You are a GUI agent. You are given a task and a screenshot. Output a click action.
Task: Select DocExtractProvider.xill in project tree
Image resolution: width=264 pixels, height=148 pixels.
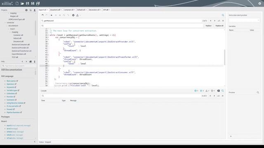20,48
